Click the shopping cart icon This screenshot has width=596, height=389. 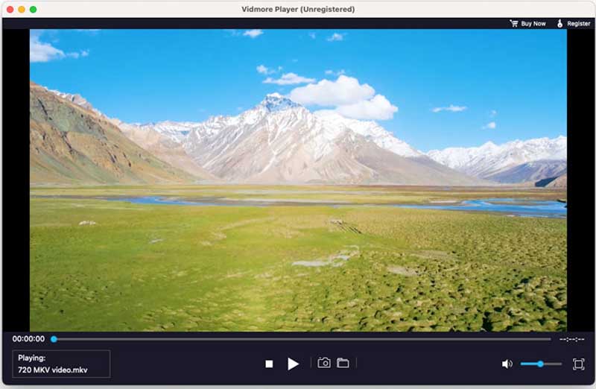click(x=513, y=24)
